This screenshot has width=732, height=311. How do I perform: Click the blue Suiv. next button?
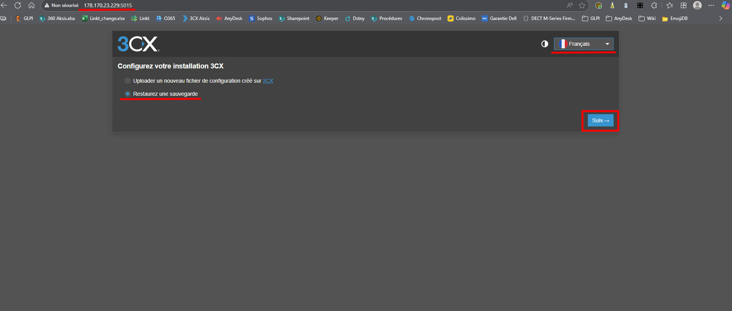(x=601, y=120)
